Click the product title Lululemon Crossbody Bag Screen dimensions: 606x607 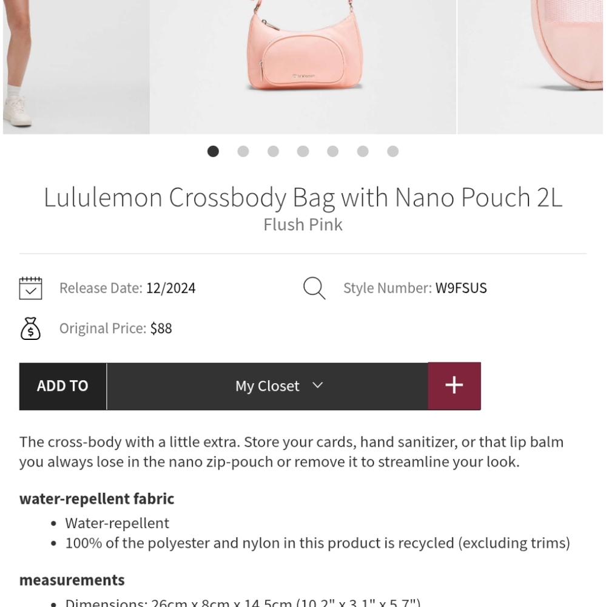[303, 197]
